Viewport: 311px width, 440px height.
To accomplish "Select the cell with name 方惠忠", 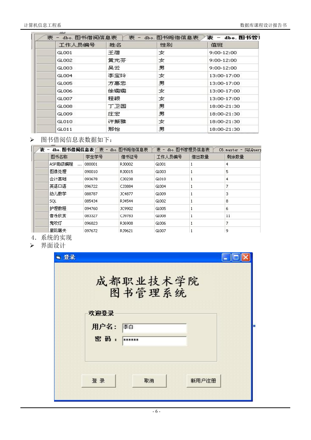I will 131,83.
